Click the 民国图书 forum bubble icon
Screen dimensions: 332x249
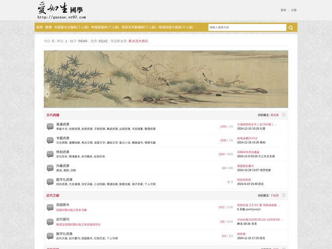[x=50, y=207]
